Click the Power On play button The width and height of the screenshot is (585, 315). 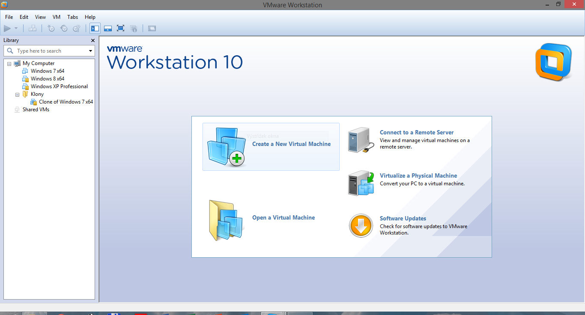tap(7, 29)
